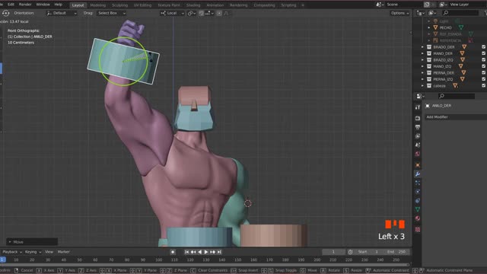Click the ANILO_DER object icon in Properties
The image size is (487, 274).
(x=428, y=106)
